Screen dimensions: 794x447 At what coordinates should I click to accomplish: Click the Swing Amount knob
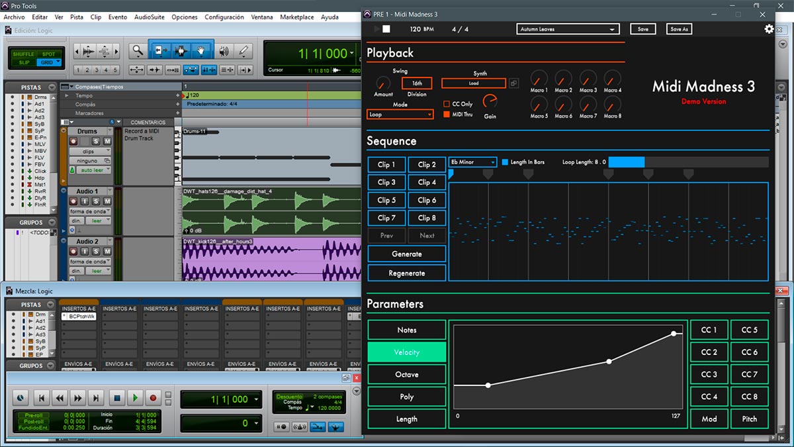(x=383, y=83)
